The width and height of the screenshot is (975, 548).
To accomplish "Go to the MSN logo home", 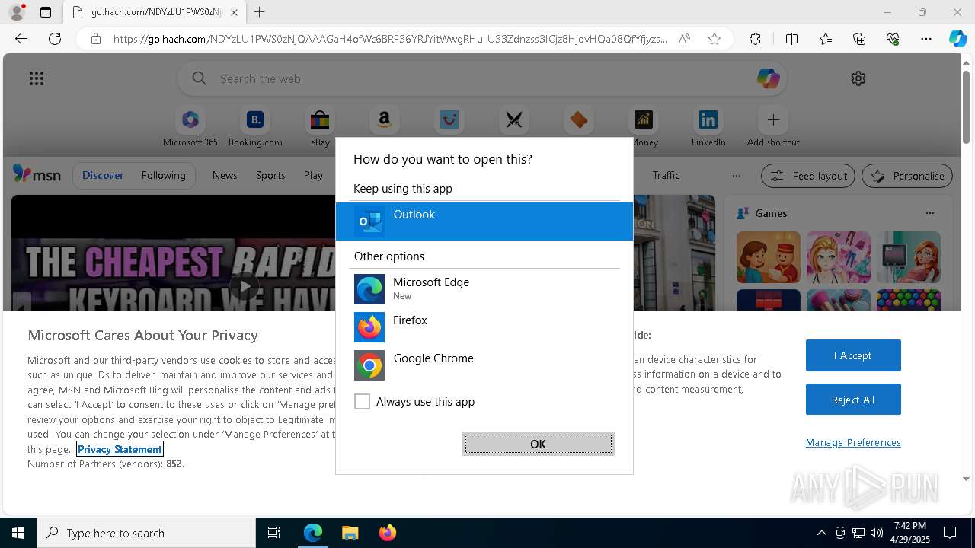I will point(37,175).
